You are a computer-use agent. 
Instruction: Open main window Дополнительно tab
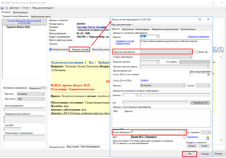(20, 12)
